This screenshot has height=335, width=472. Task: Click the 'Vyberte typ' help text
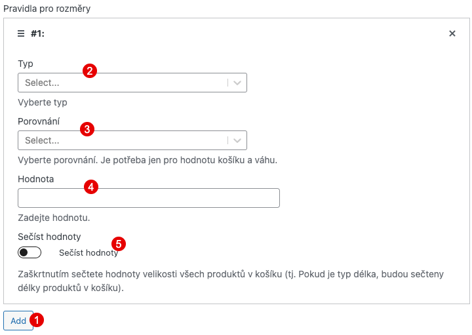(43, 102)
